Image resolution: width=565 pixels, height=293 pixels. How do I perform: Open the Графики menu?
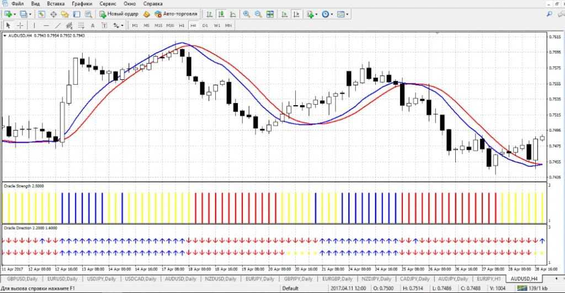[83, 4]
